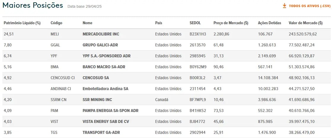Click the Preço de Mercado ($) header
Screen dimensions: 332x138
coord(231,23)
